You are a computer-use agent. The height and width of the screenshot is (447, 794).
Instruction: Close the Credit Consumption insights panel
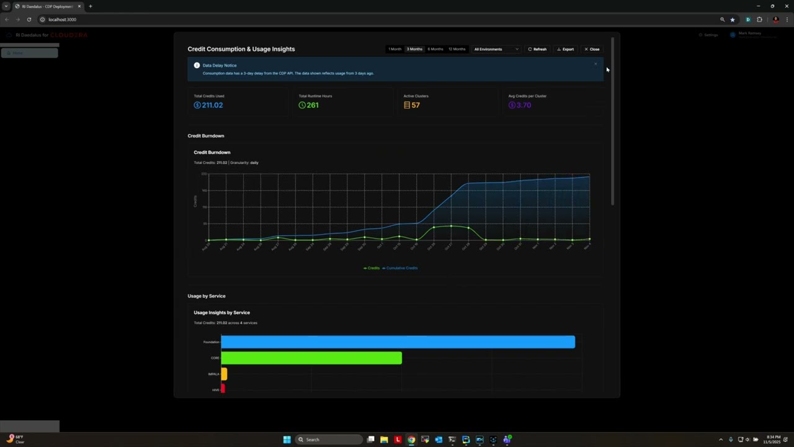coord(592,49)
